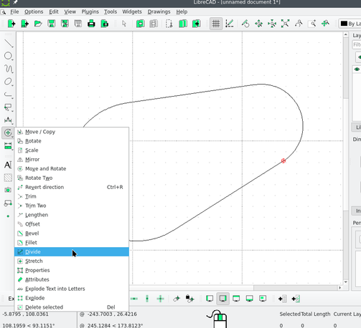
Task: Click the Open file folder icon
Action: pos(38,24)
